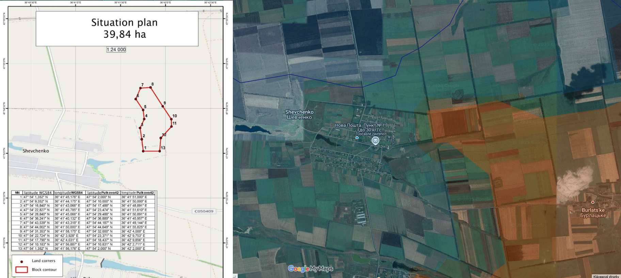Select cell 36° 41' 45,785" E in row 4

(x=69, y=210)
